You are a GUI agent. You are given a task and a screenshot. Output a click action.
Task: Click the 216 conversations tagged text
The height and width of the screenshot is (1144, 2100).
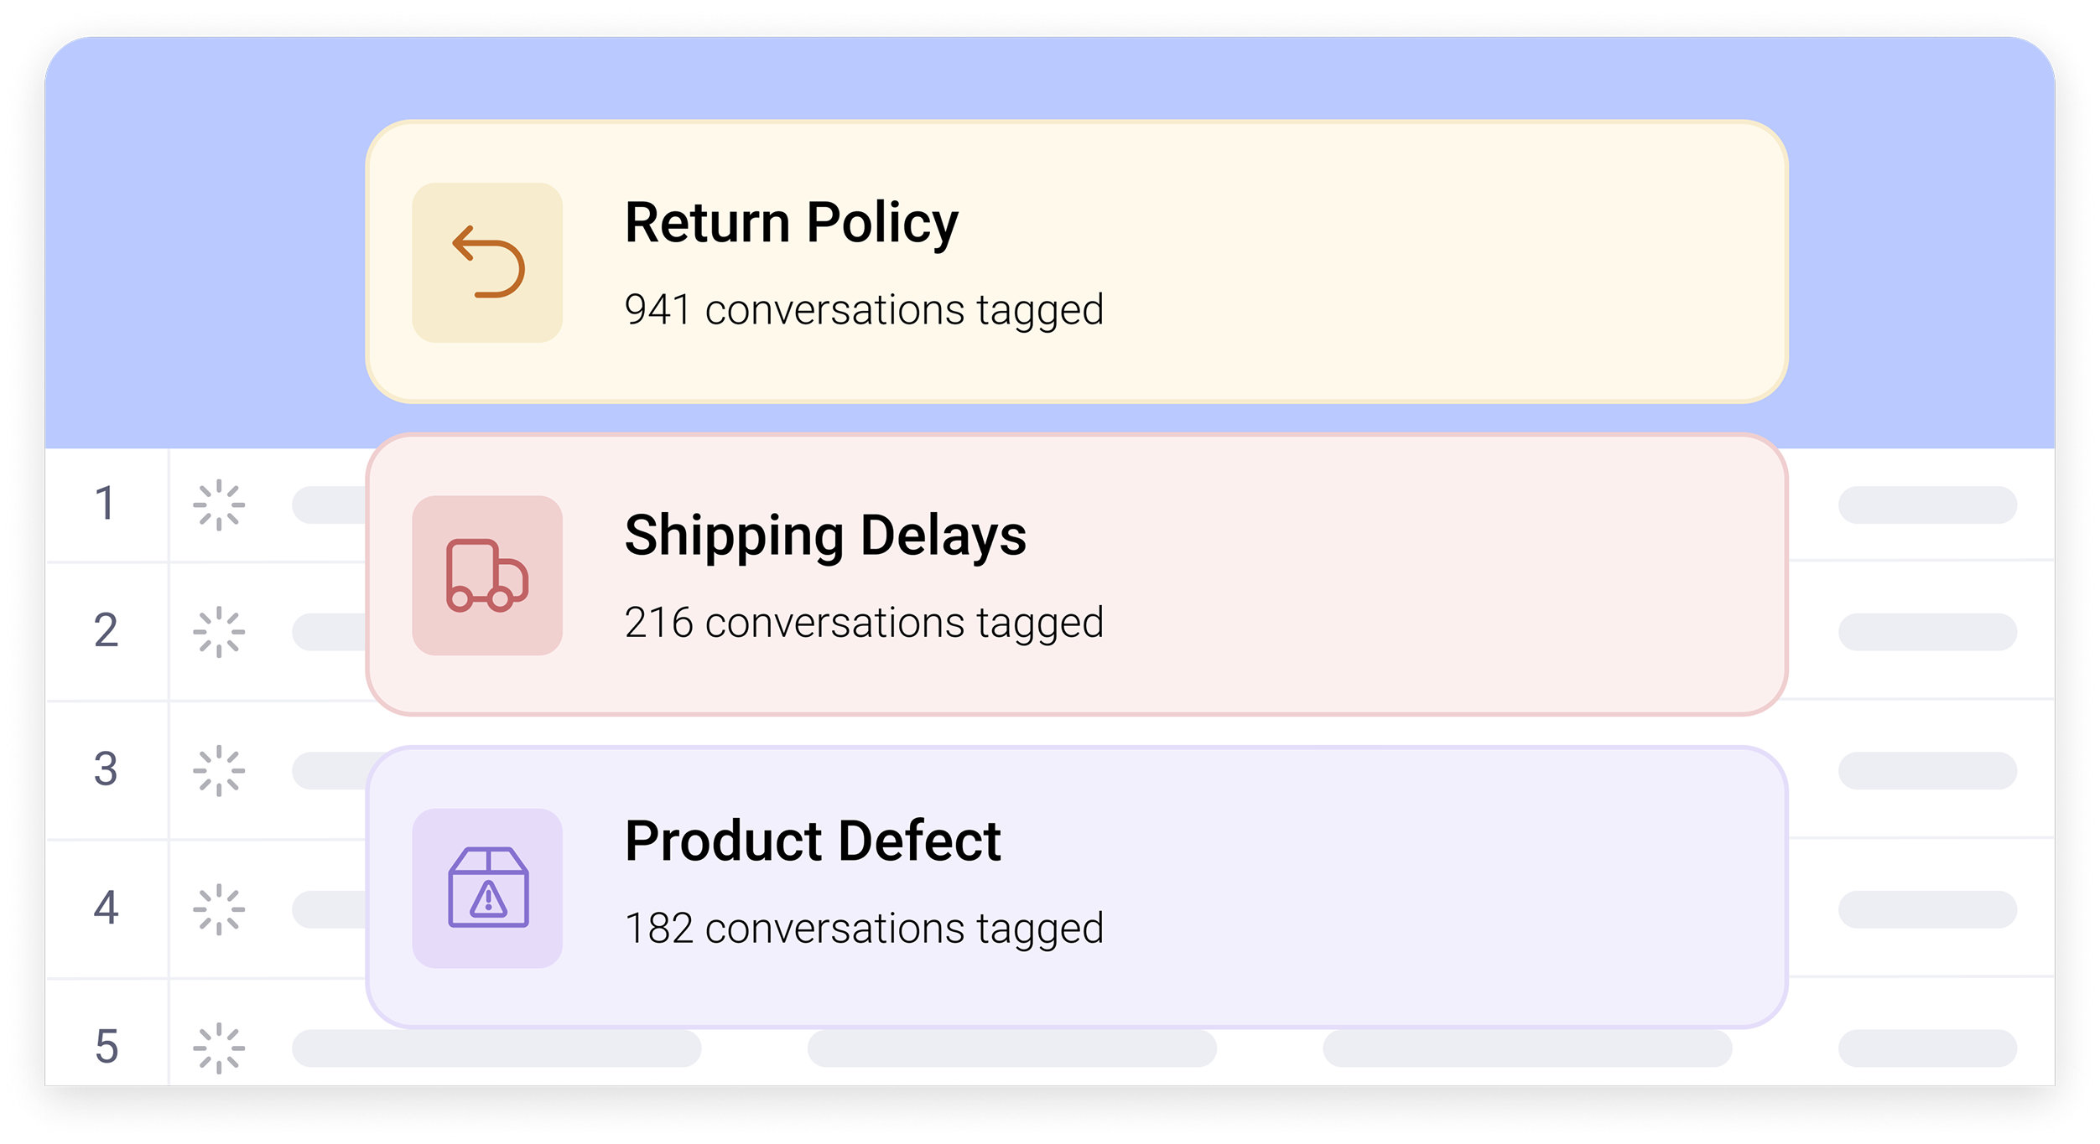tap(864, 623)
